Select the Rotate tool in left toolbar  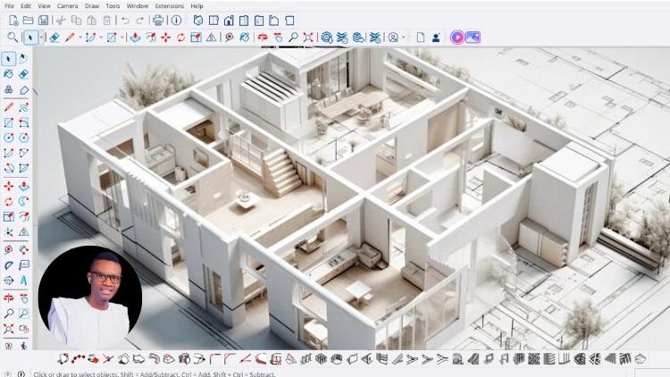9,202
